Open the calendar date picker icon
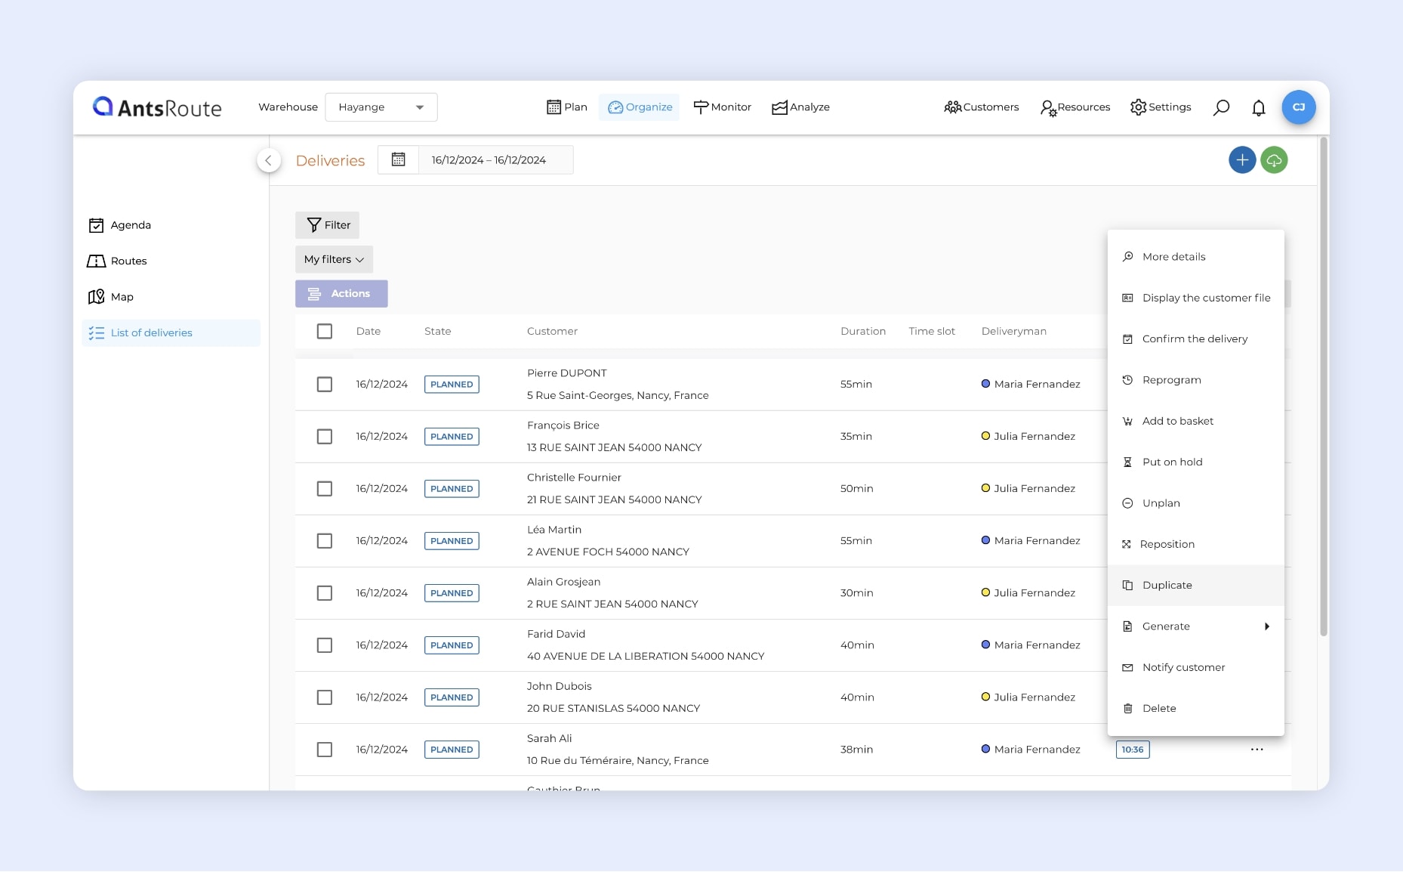The height and width of the screenshot is (872, 1403). [x=398, y=160]
